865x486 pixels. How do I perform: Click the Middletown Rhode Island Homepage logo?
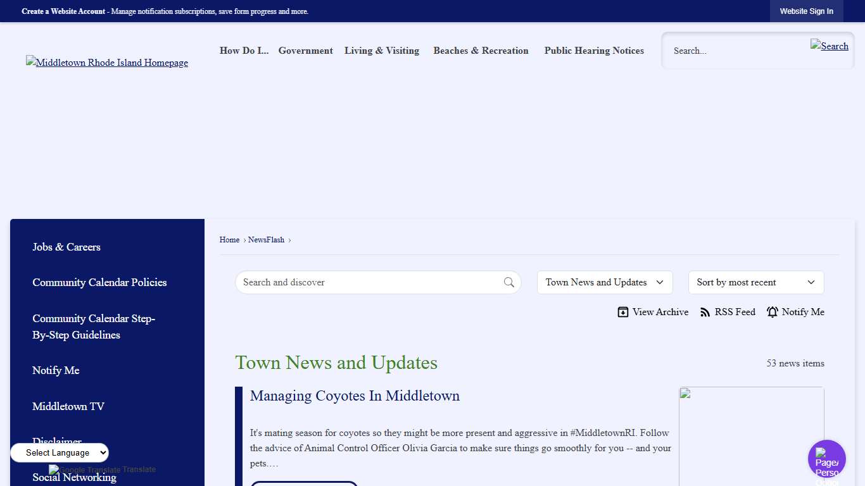(107, 63)
